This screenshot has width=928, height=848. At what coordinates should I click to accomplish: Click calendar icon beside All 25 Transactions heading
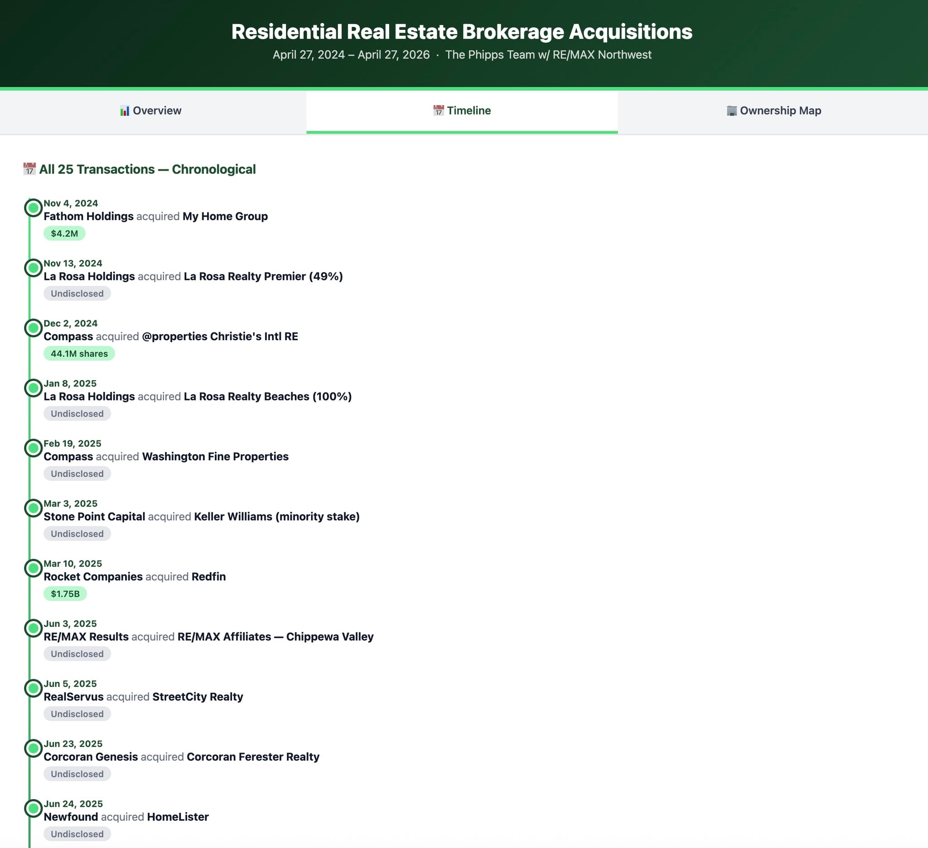[29, 169]
